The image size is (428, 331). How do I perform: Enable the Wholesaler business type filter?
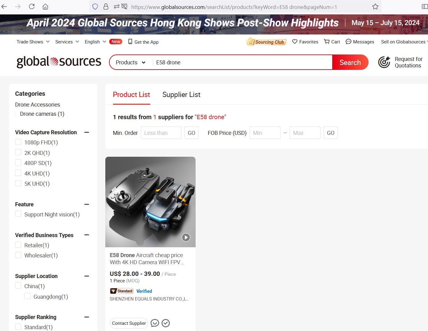tap(18, 255)
